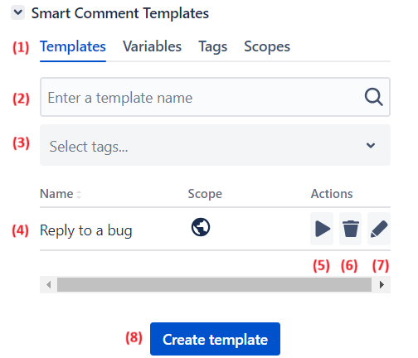Click the Select tags chevron arrow
This screenshot has height=358, width=418.
[371, 145]
